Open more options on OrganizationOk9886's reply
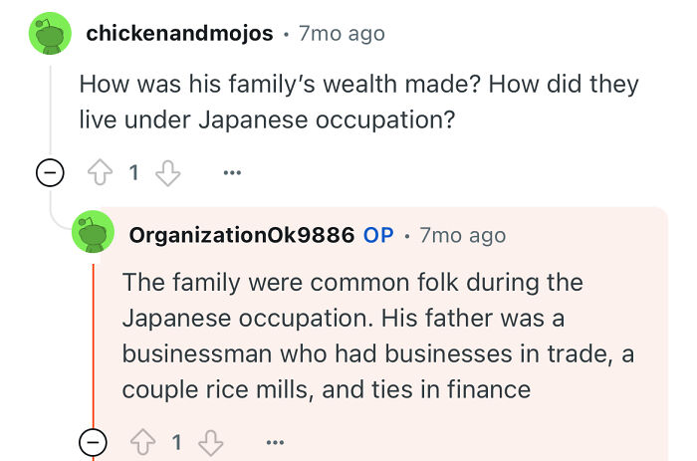The width and height of the screenshot is (697, 461). click(275, 442)
